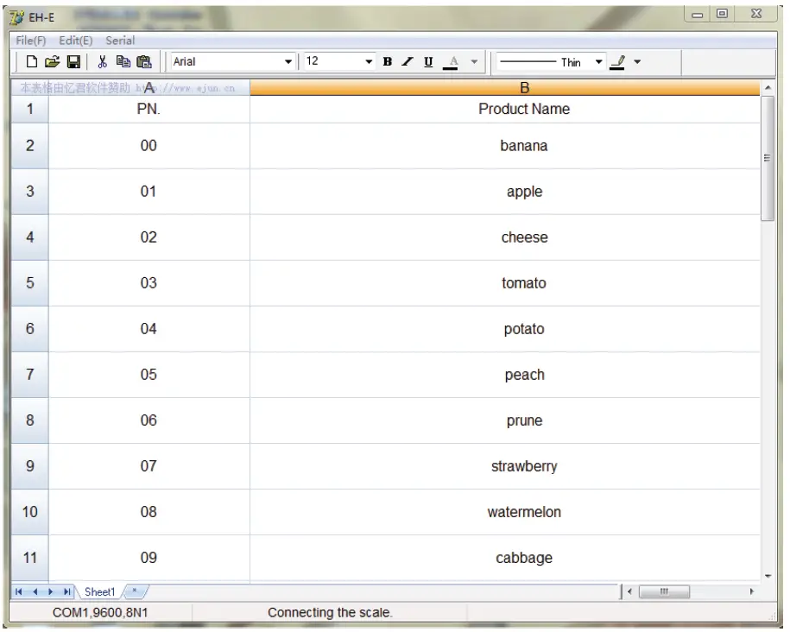Apply the font color A button
The image size is (790, 632).
tap(452, 62)
